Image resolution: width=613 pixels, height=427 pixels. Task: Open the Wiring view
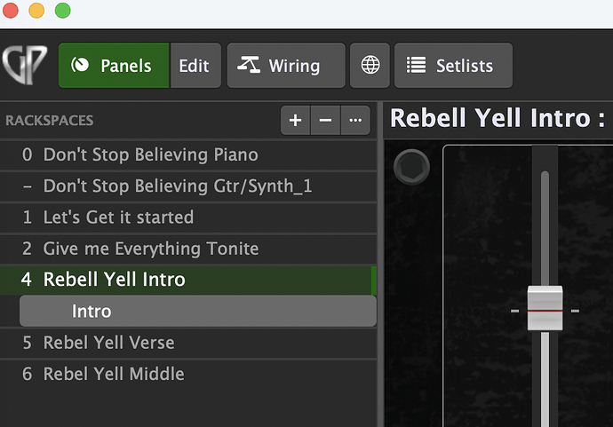(x=285, y=66)
